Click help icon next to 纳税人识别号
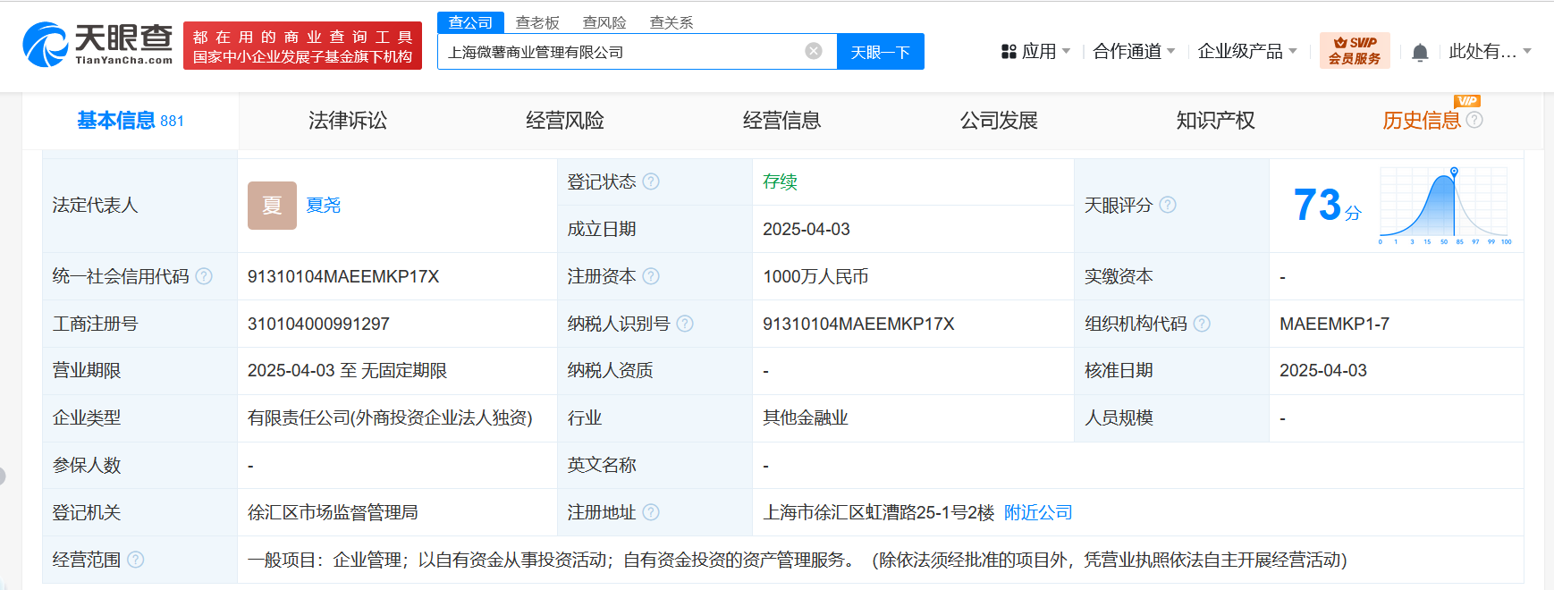Viewport: 1554px width, 590px height. 685,324
